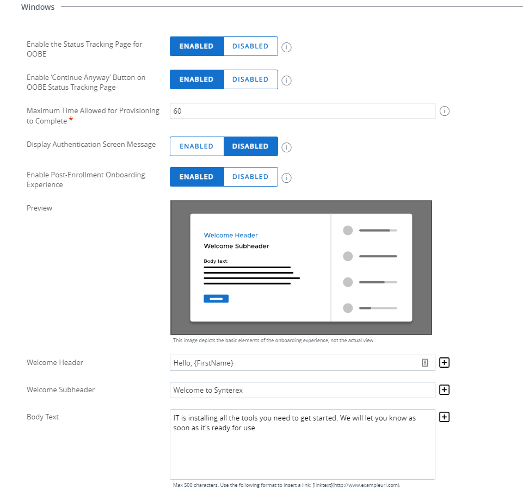View info for Maximum Time Allowed field

[x=445, y=111]
